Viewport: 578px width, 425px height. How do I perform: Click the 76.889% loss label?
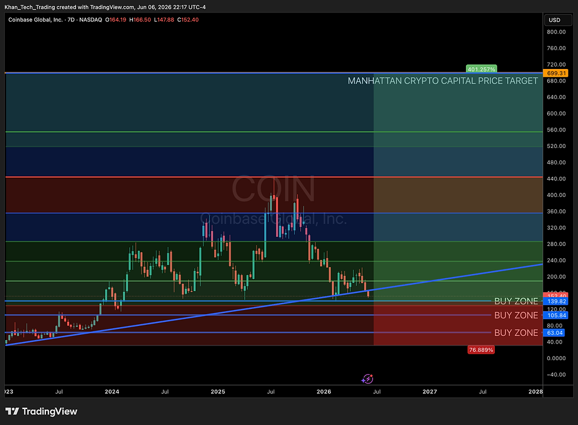point(481,350)
